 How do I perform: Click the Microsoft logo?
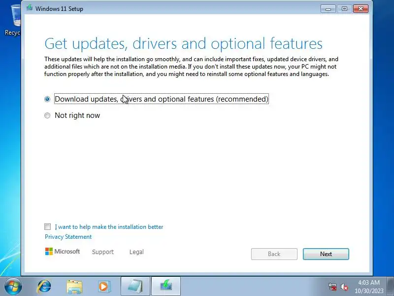[63, 252]
